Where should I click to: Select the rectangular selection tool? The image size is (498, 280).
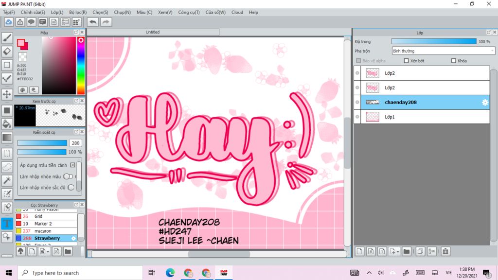pyautogui.click(x=7, y=154)
